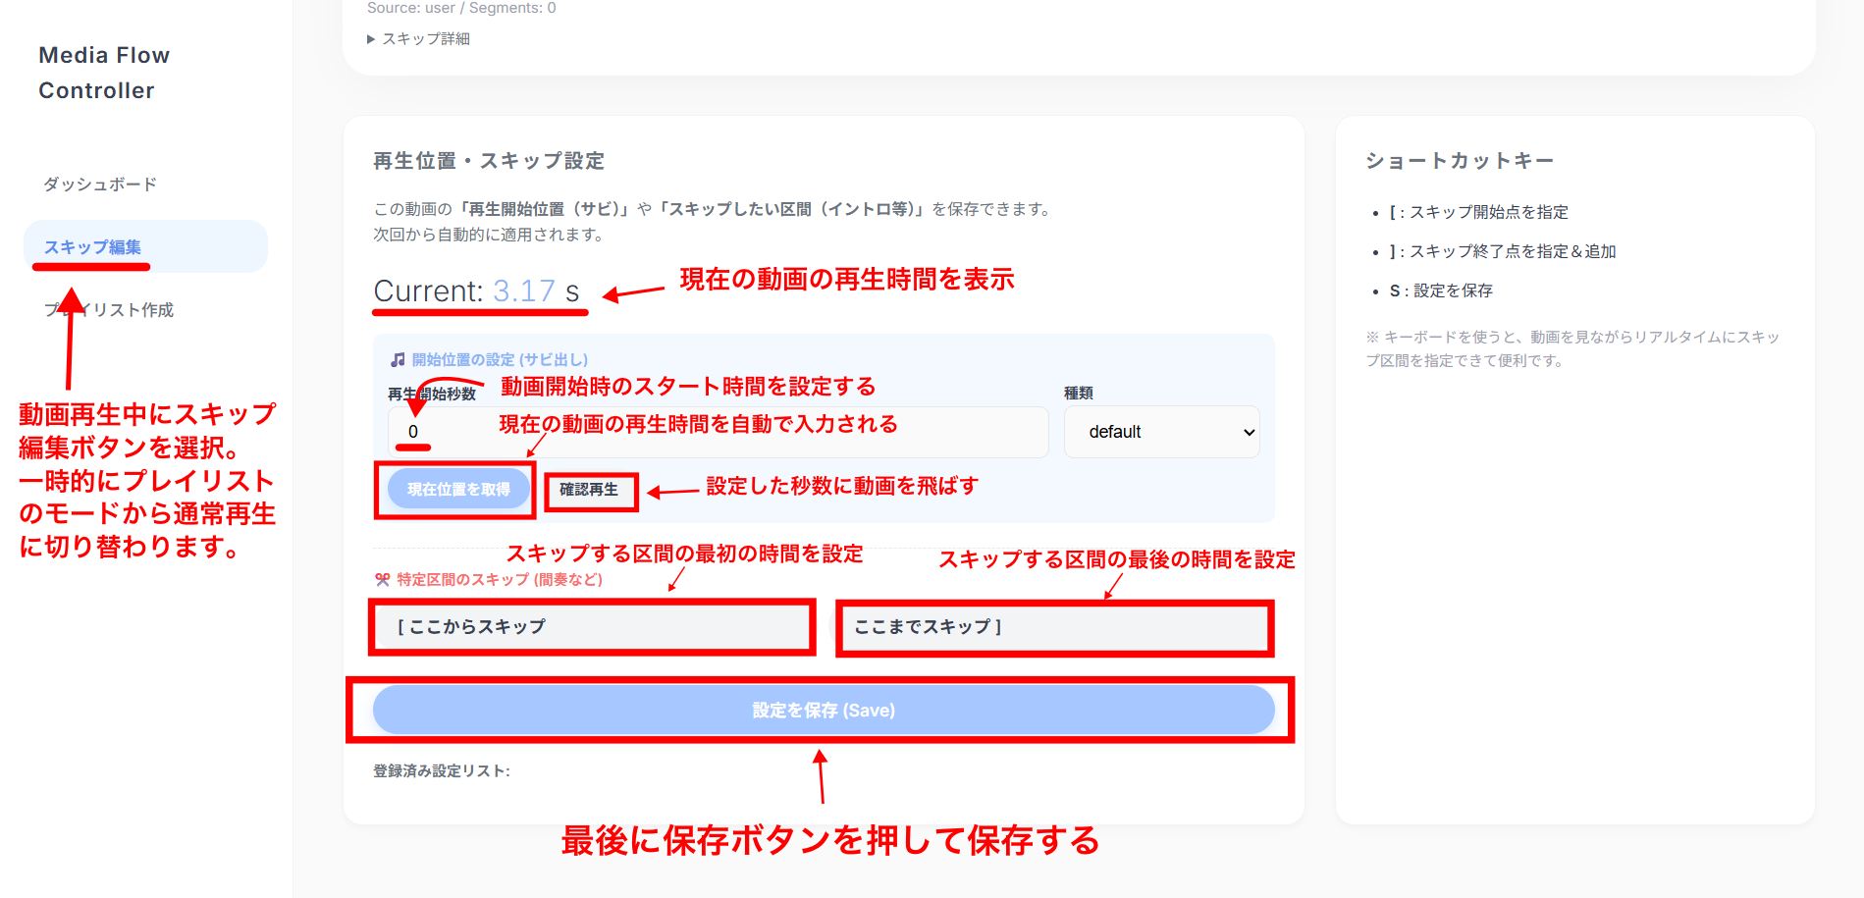Viewport: 1864px width, 898px height.
Task: Select default in the 種類 combo box
Action: coord(1160,432)
